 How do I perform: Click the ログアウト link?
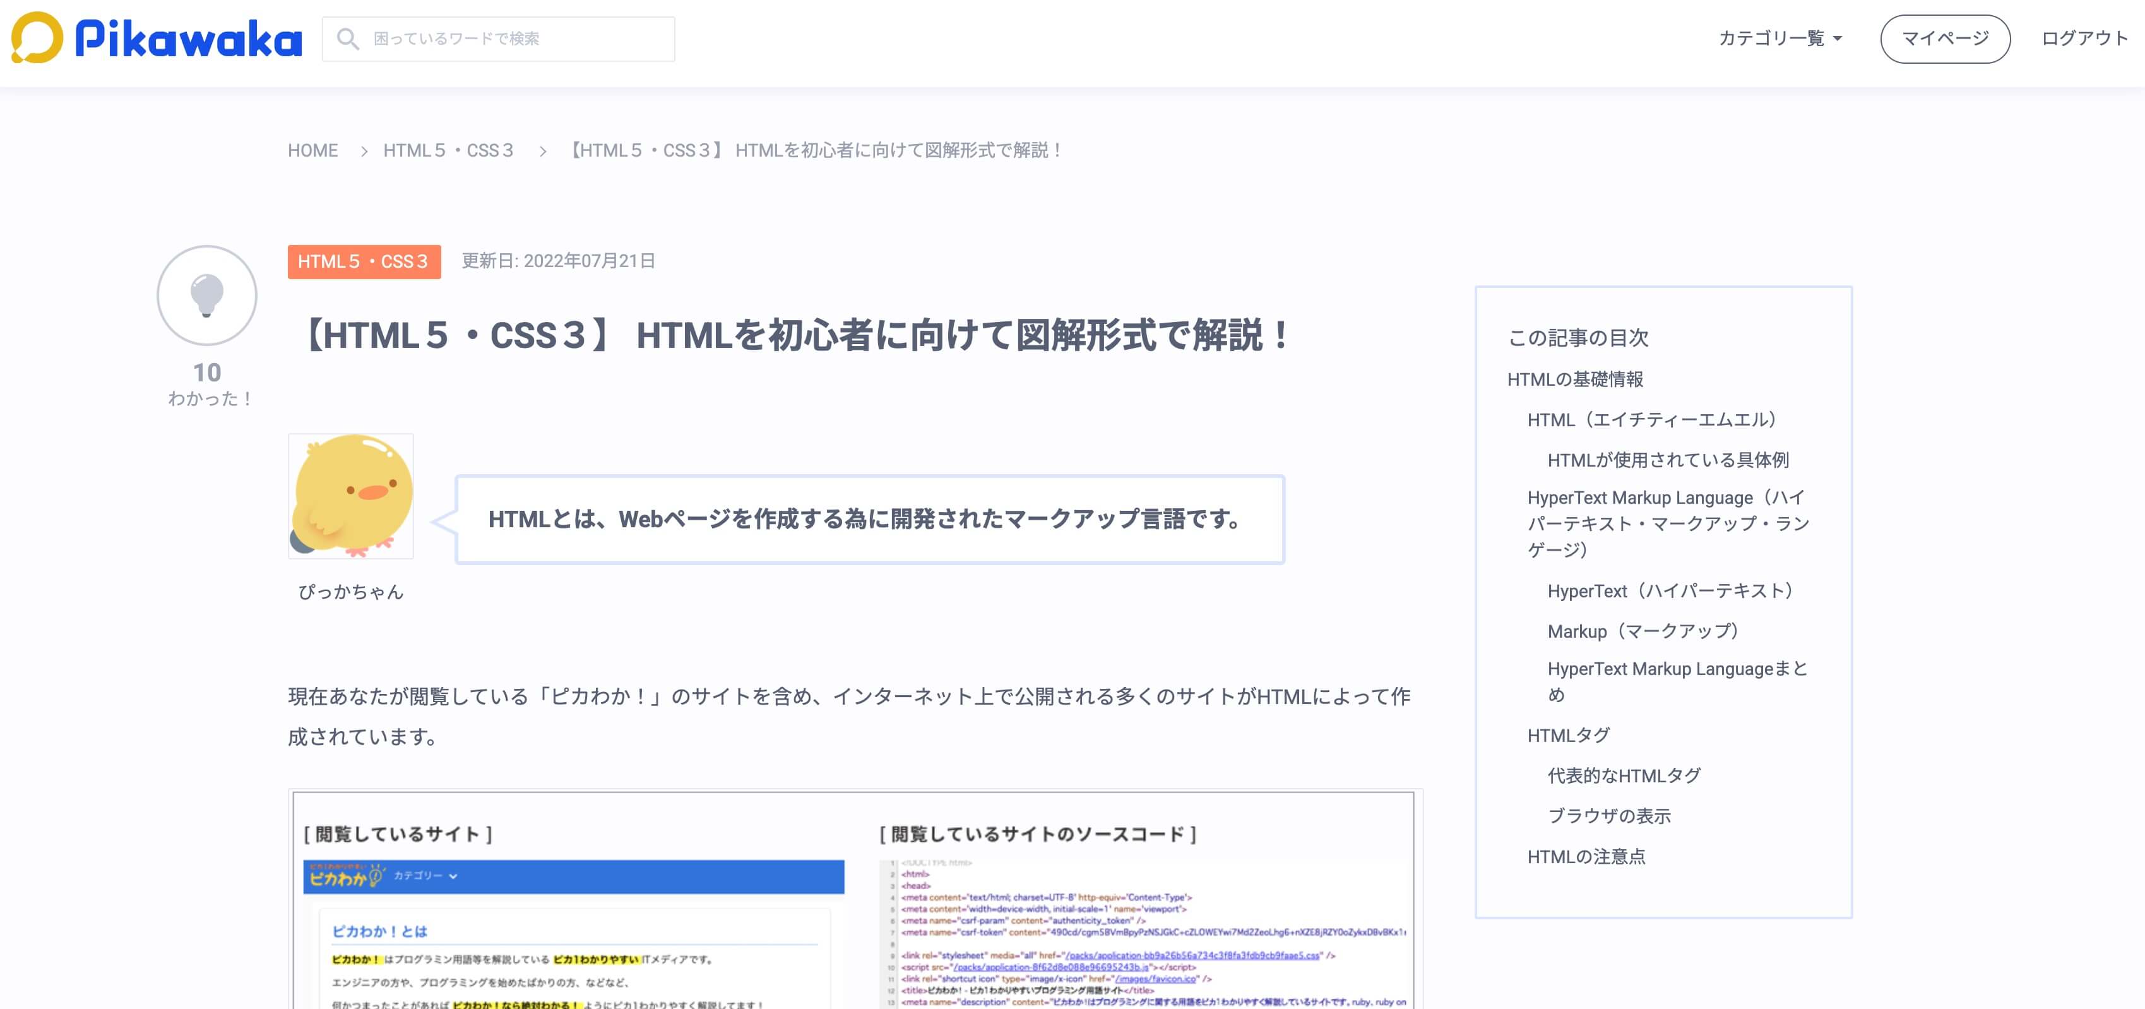[x=2083, y=39]
